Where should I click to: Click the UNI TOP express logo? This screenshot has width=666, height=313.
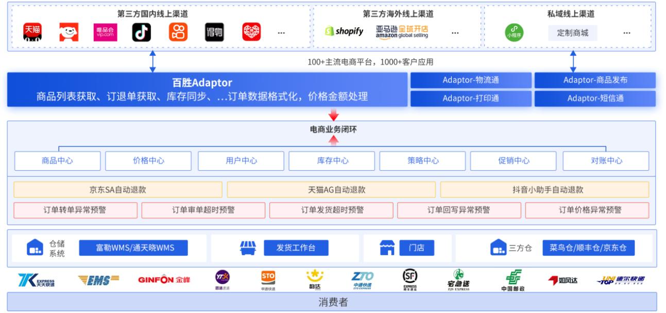tap(621, 280)
